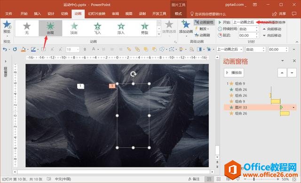Switch to the 开发工具 developer tab
This screenshot has height=183, width=301.
pos(159,14)
